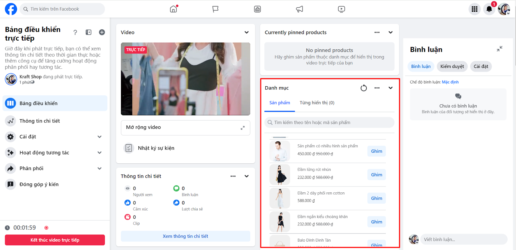Open Đóng góp ý kiến in sidebar
Image resolution: width=516 pixels, height=250 pixels.
[x=55, y=184]
